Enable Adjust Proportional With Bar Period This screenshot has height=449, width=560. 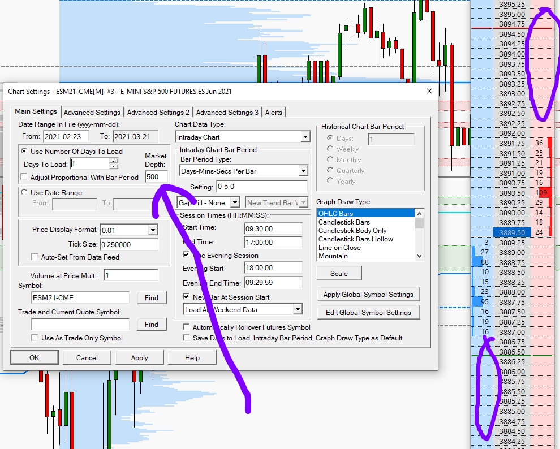(24, 177)
